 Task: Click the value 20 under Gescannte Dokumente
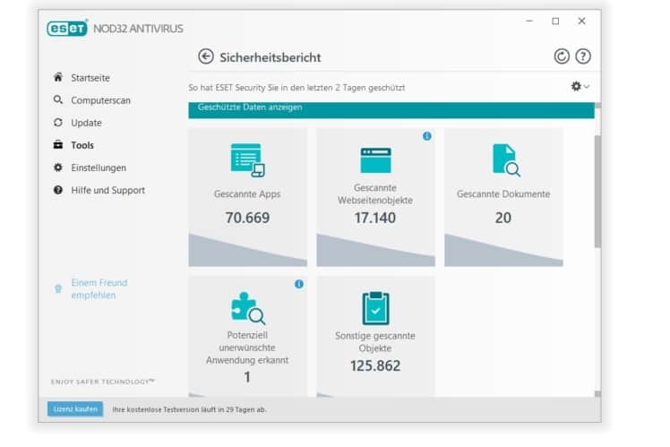pos(503,218)
